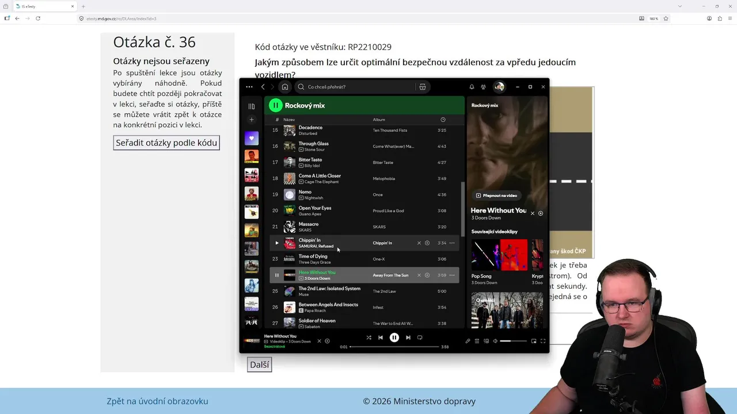
Task: Reload the browser page
Action: click(x=38, y=18)
